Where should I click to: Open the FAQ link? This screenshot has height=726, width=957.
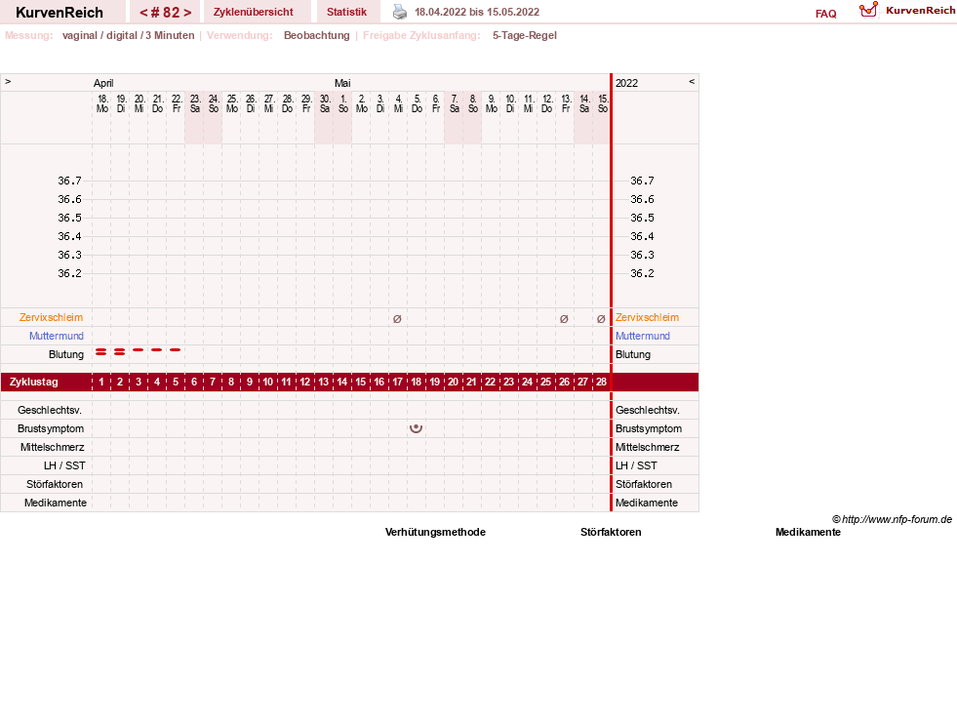click(x=825, y=14)
